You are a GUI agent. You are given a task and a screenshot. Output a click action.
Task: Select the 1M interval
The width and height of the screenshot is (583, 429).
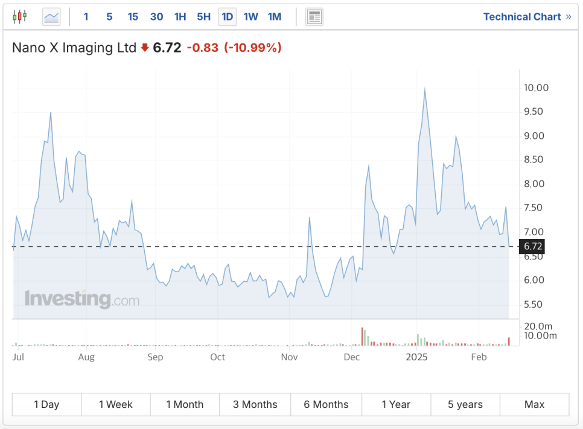(275, 17)
